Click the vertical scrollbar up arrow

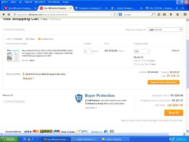188,20
